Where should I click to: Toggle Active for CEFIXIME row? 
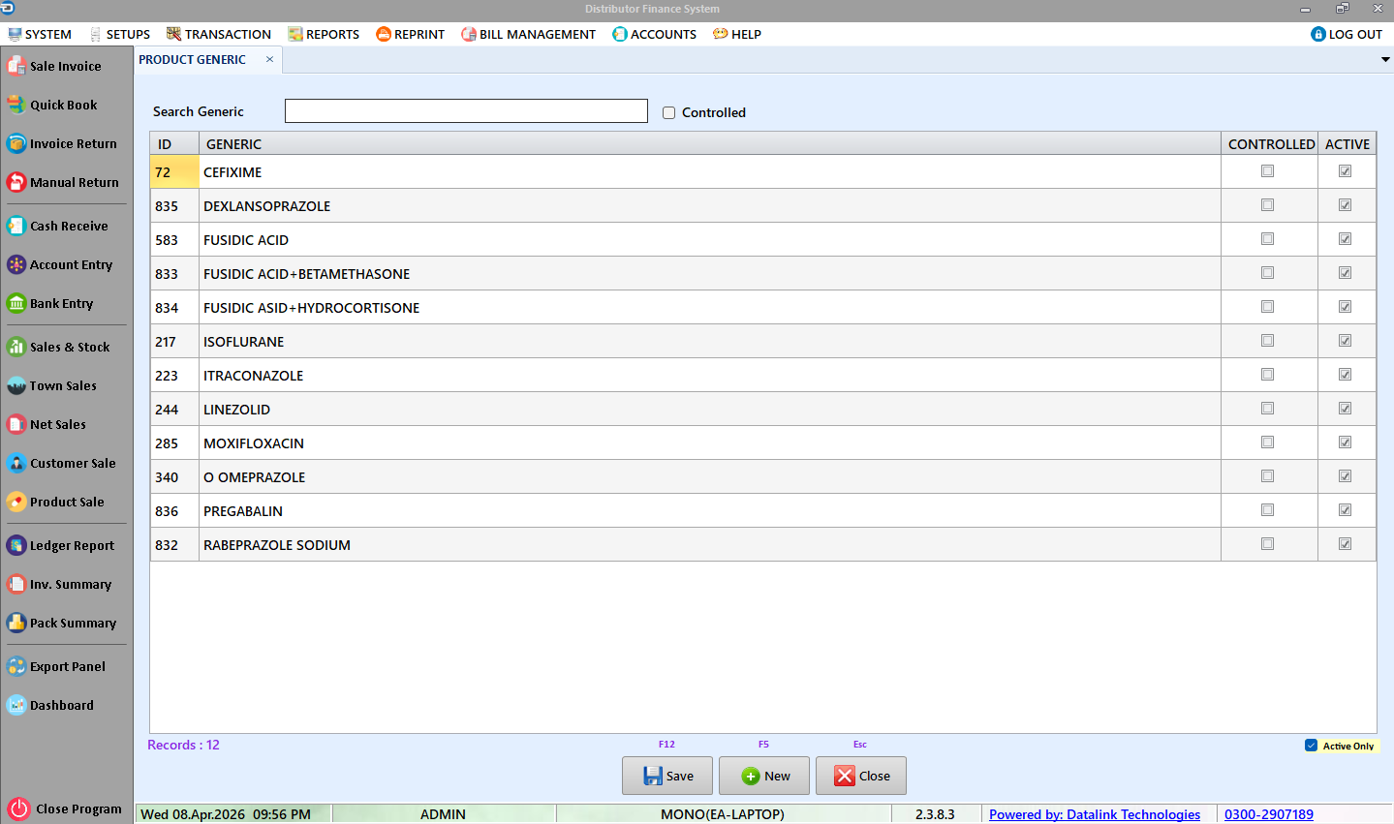point(1345,171)
